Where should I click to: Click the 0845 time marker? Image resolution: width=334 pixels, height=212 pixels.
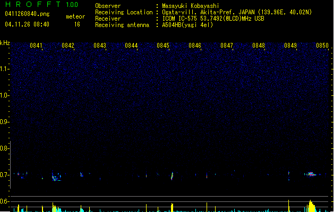pyautogui.click(x=163, y=46)
